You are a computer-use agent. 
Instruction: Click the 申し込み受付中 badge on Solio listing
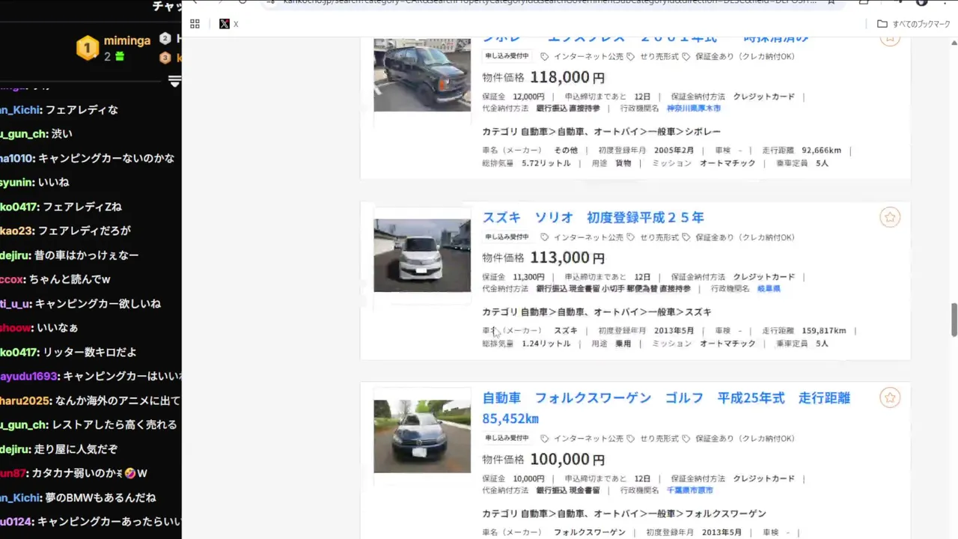(x=507, y=237)
